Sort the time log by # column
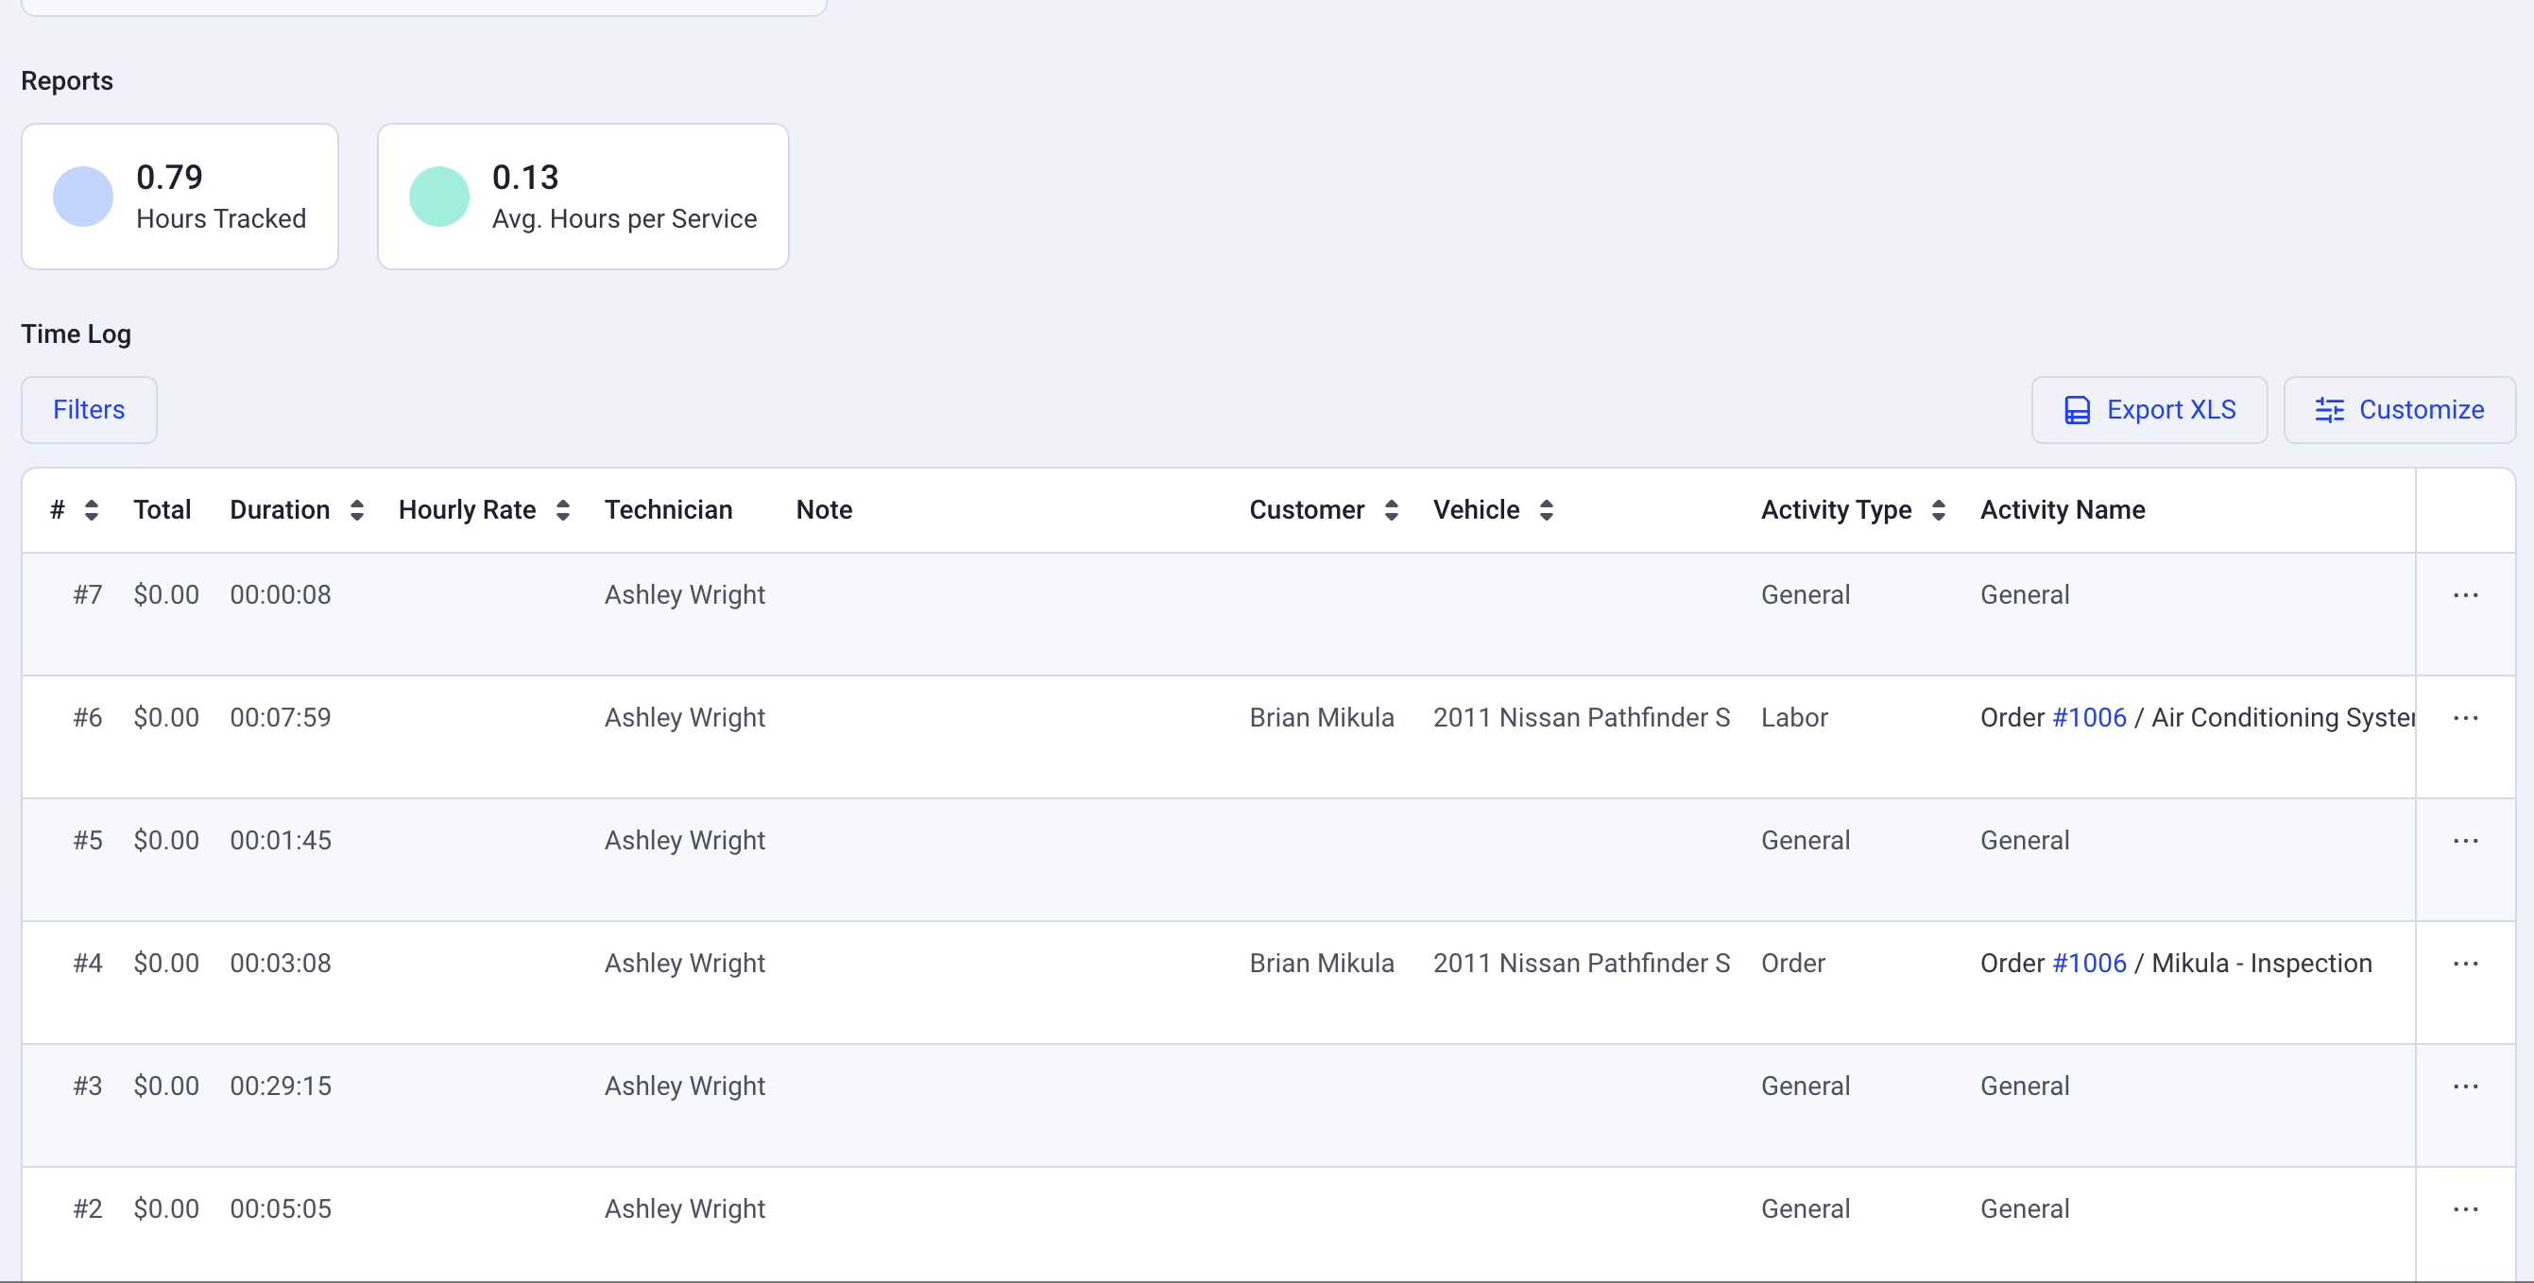 (x=92, y=509)
